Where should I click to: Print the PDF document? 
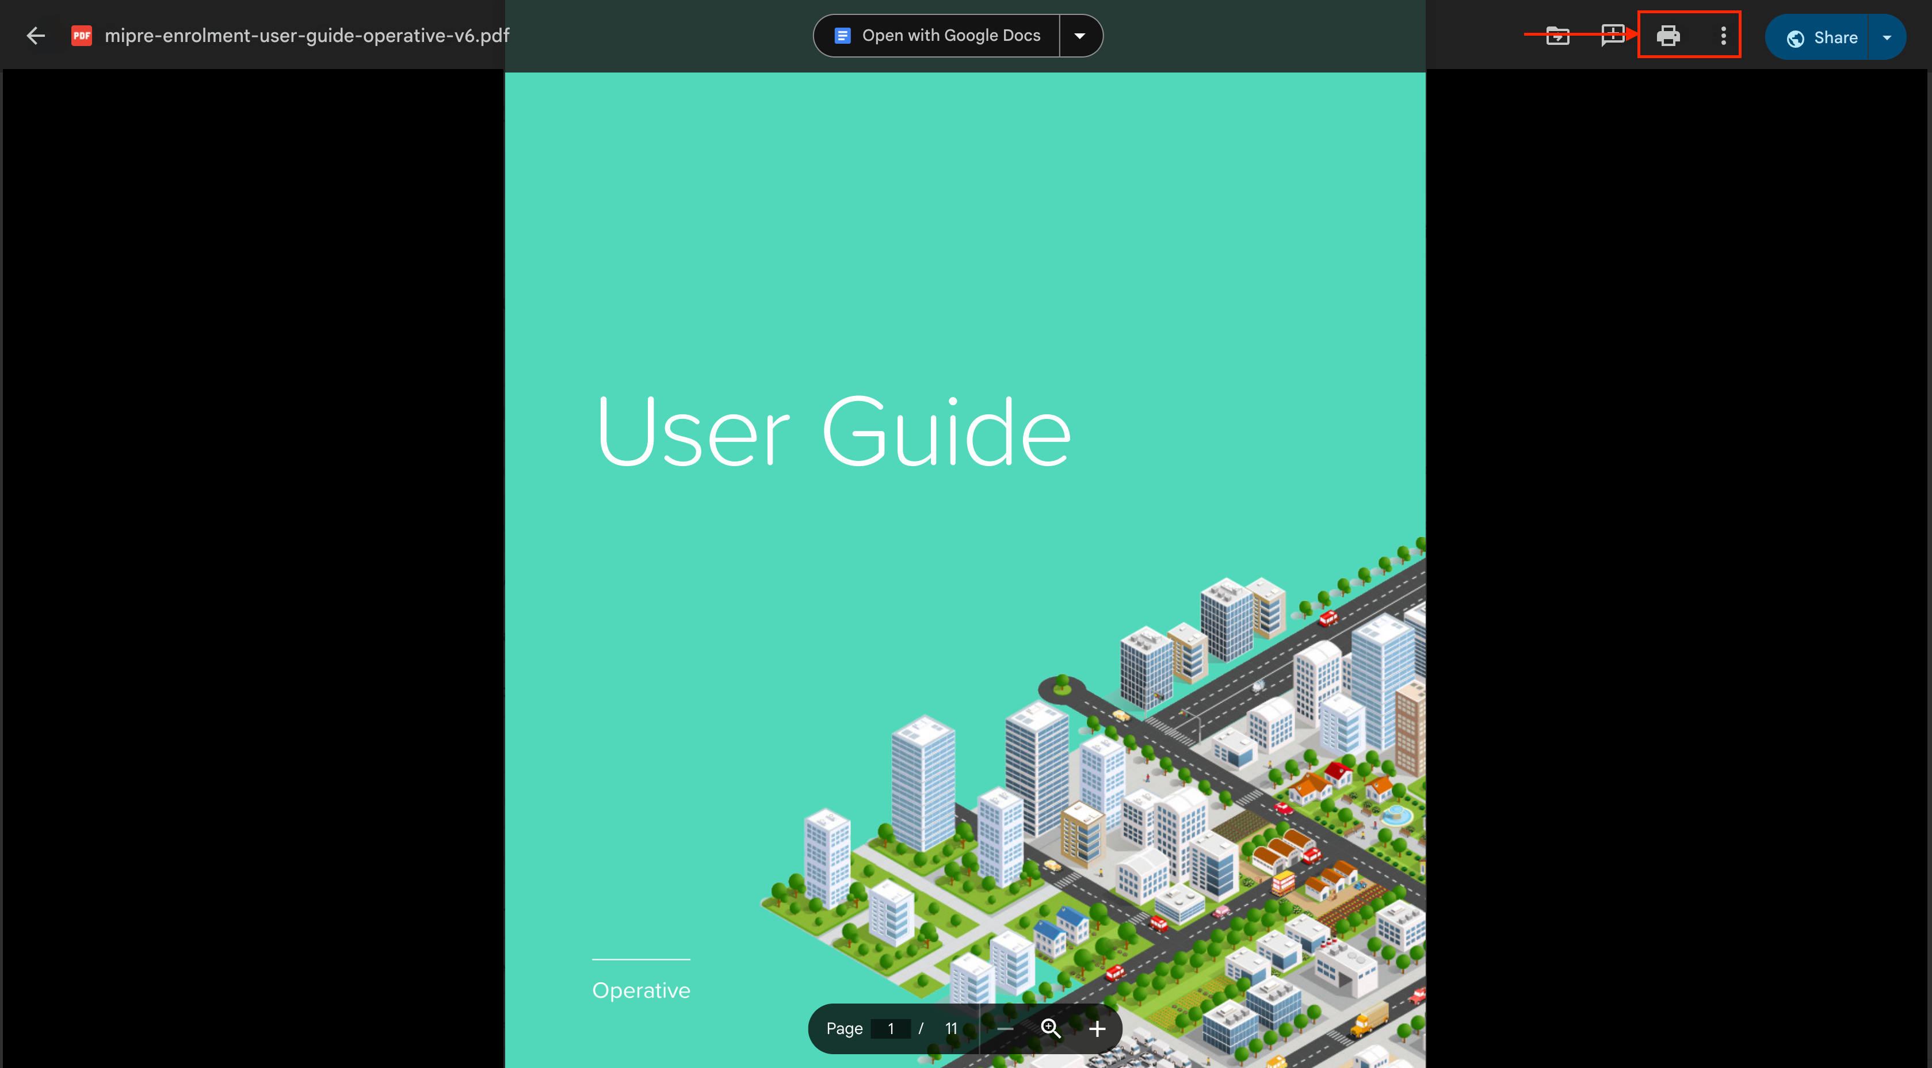point(1668,35)
